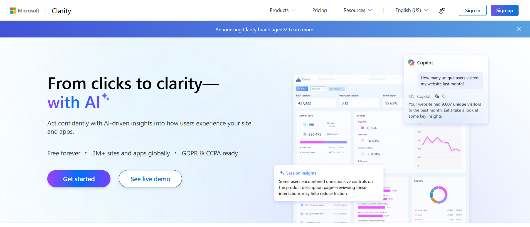The width and height of the screenshot is (530, 227).
Task: Expand the Resources menu
Action: click(358, 10)
